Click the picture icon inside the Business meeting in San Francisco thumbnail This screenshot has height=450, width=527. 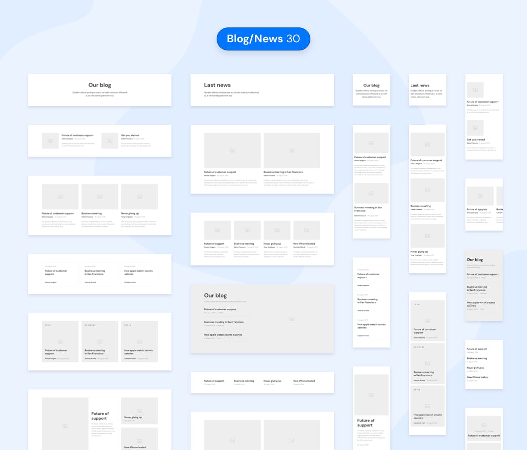(291, 150)
